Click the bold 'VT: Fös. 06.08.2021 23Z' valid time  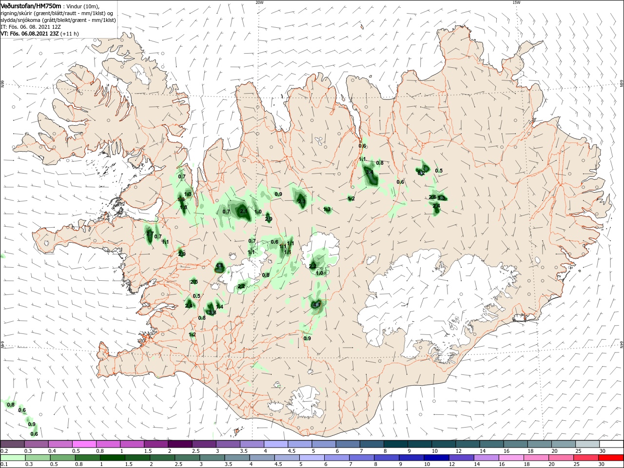pos(30,34)
